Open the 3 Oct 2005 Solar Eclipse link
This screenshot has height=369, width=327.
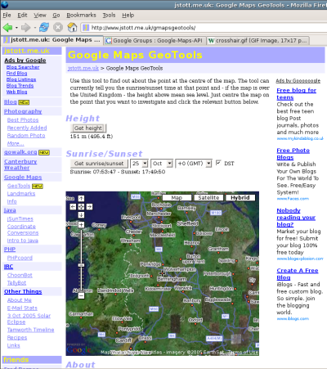coord(29,319)
